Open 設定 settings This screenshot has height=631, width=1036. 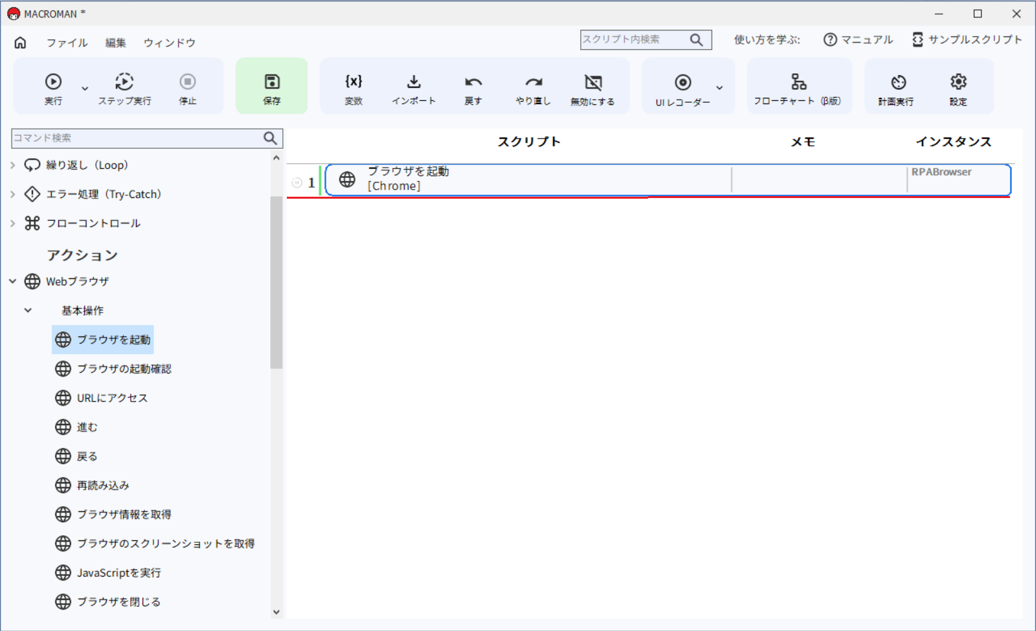[958, 89]
